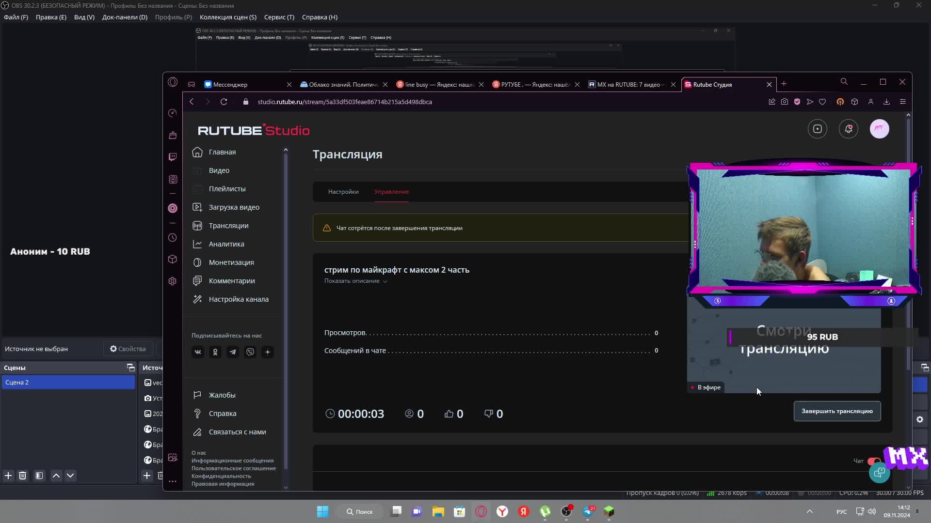Open Opera sidebar settings gear
This screenshot has width=931, height=523.
[x=173, y=281]
